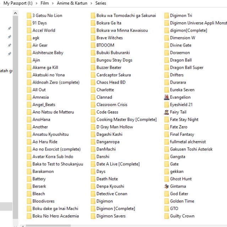Select D Gray Man Hollow folder name
Screen dimensions: 227x227
(x=115, y=127)
